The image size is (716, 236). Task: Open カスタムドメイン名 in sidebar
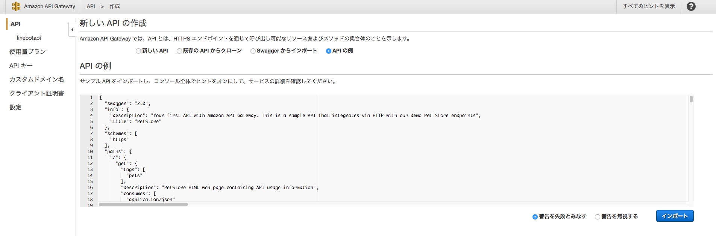point(37,80)
